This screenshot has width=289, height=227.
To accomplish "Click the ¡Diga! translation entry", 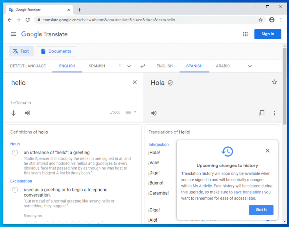I will click(154, 173).
